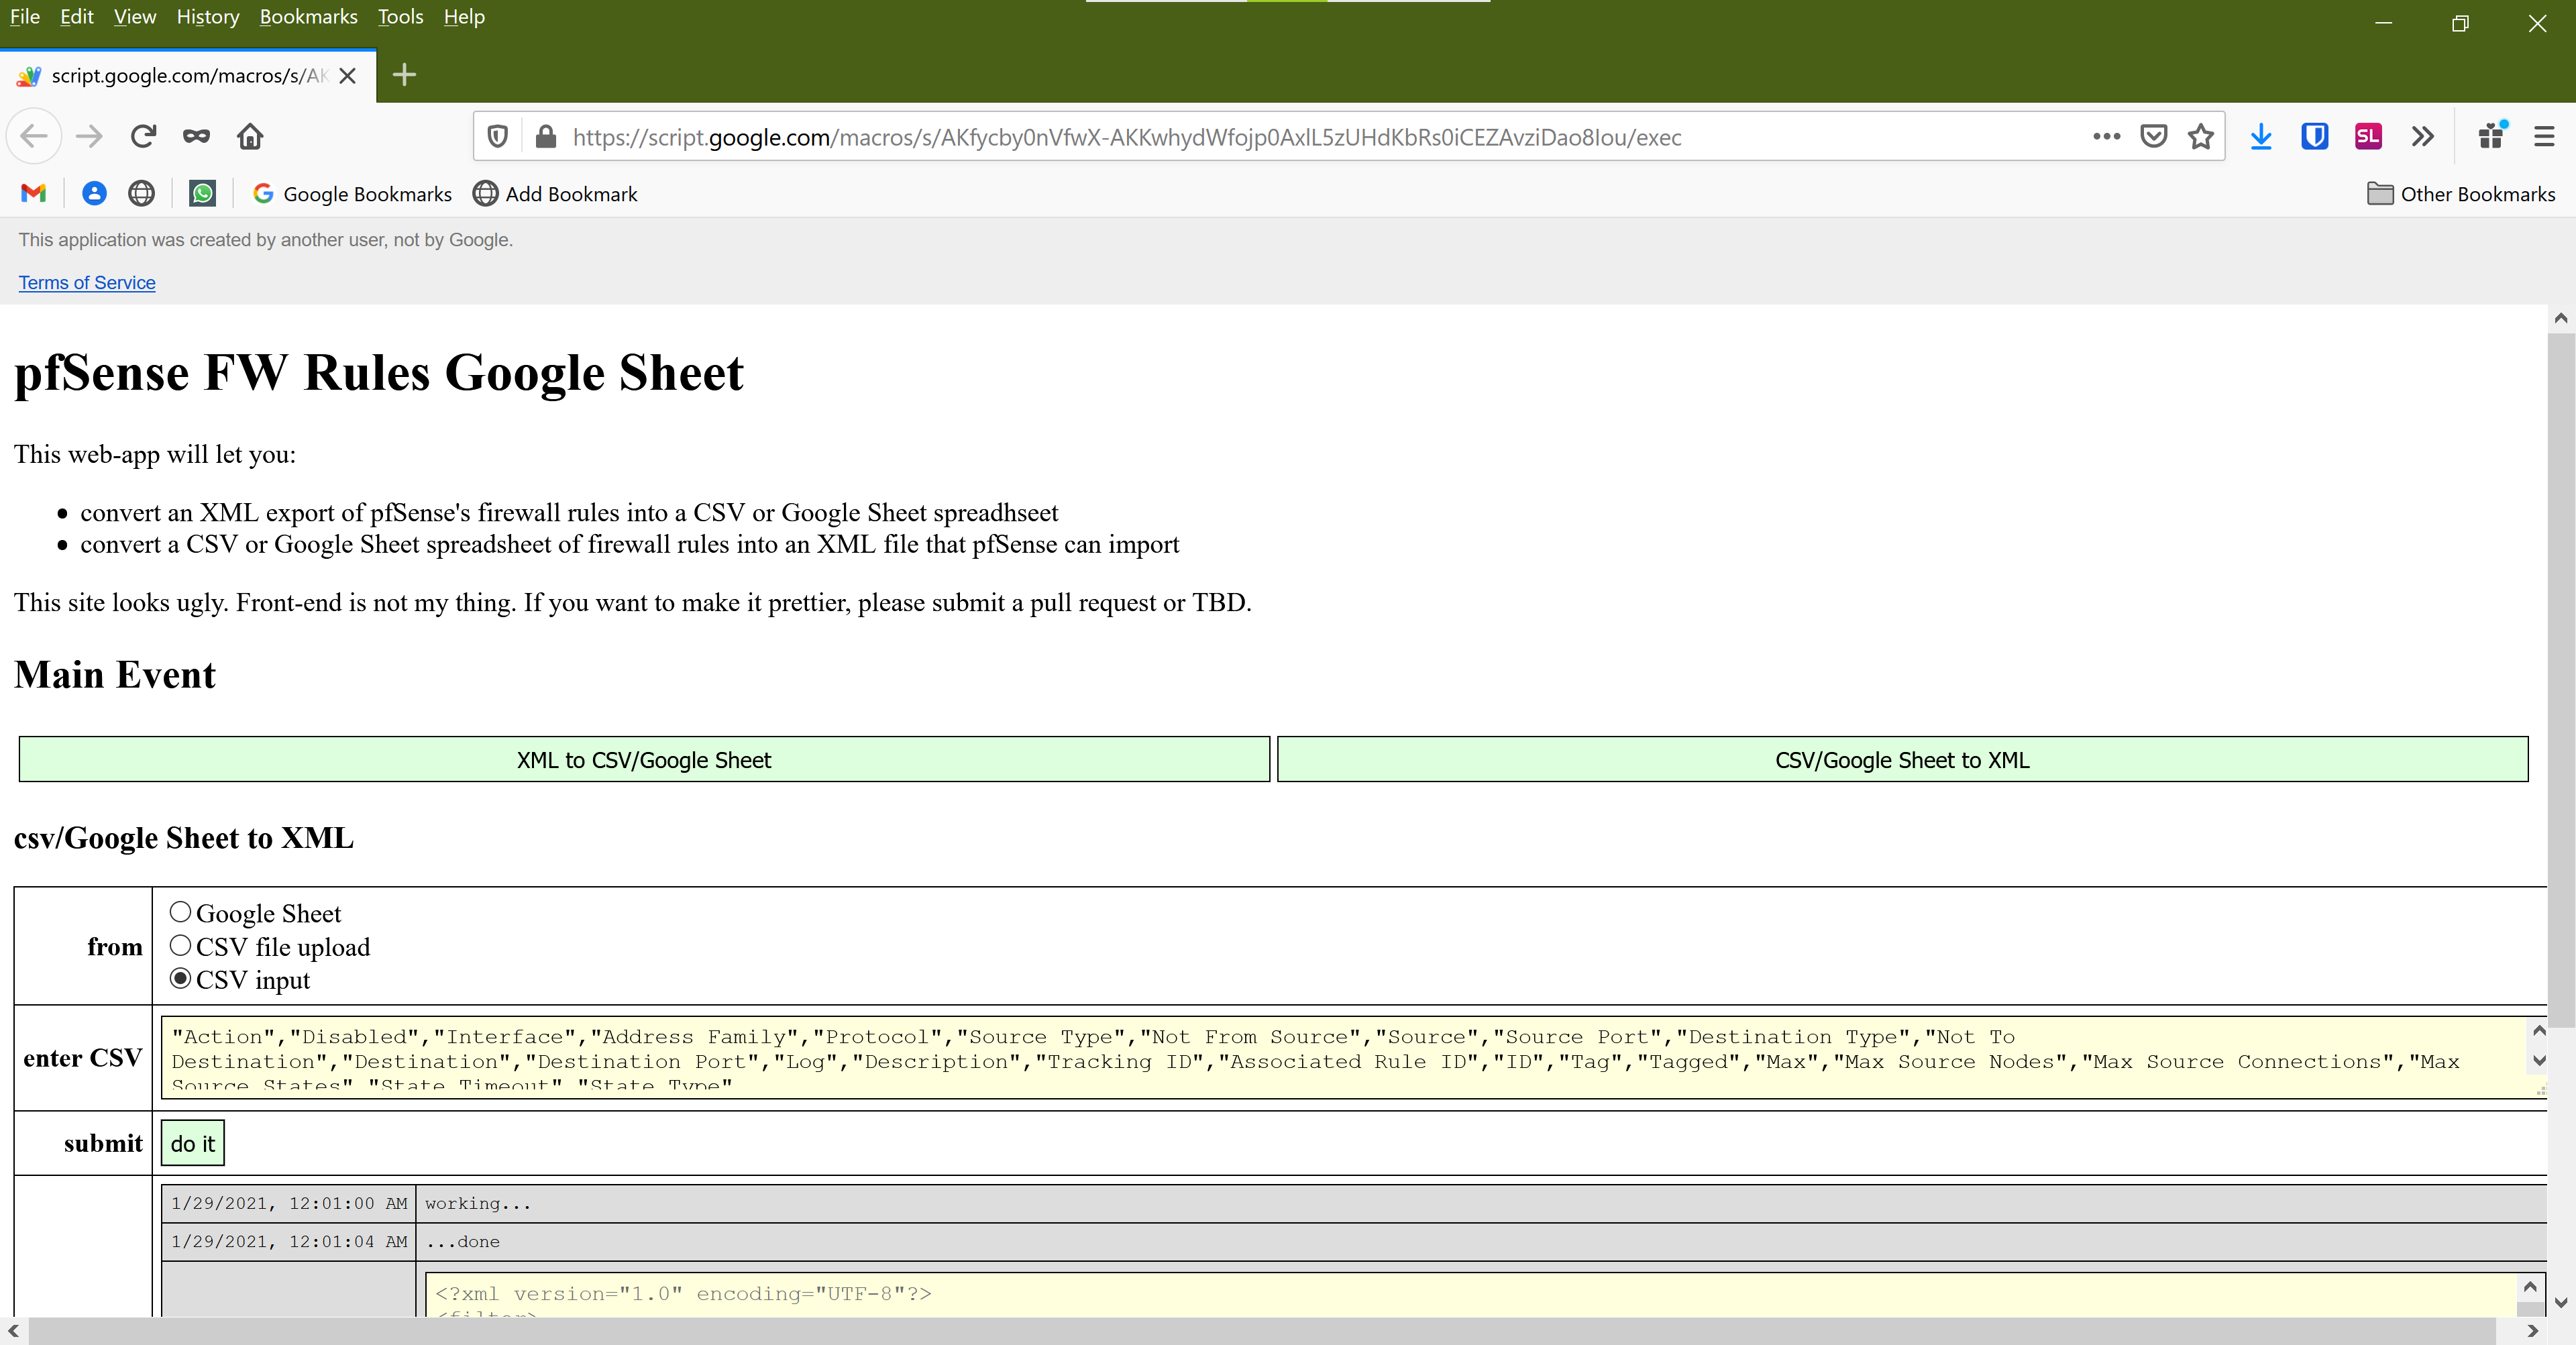The image size is (2576, 1345).
Task: Open the Firefox home page
Action: [x=250, y=137]
